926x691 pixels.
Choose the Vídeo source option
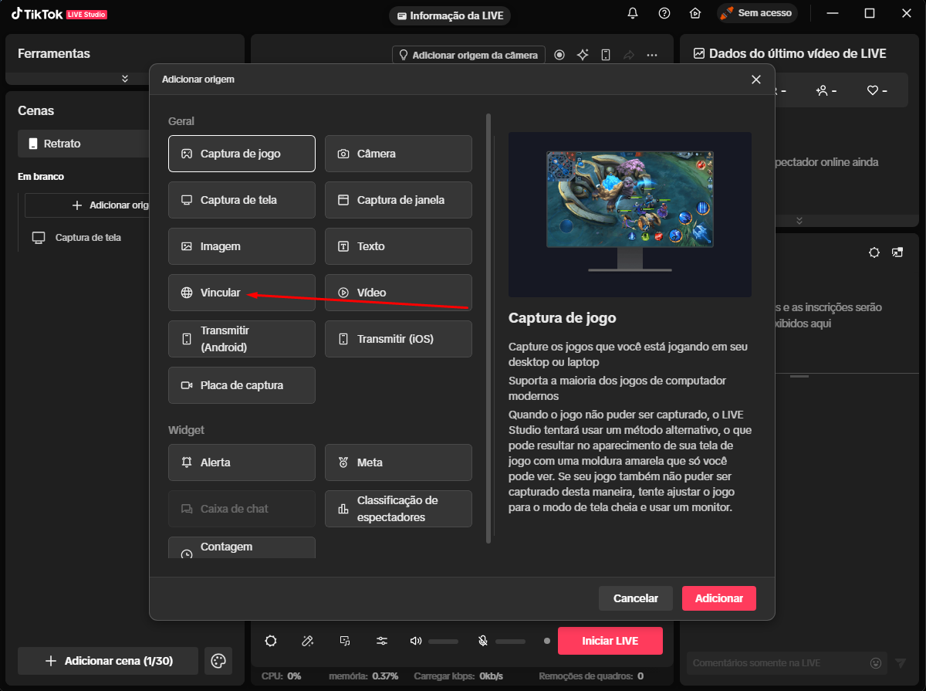click(x=398, y=293)
